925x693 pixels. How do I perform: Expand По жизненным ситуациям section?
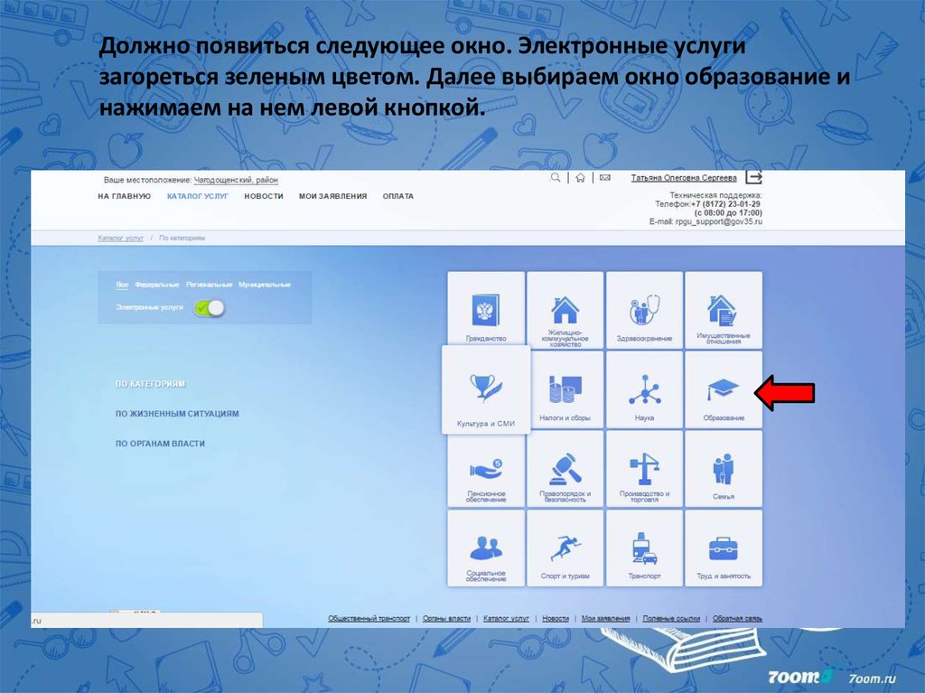tap(177, 414)
